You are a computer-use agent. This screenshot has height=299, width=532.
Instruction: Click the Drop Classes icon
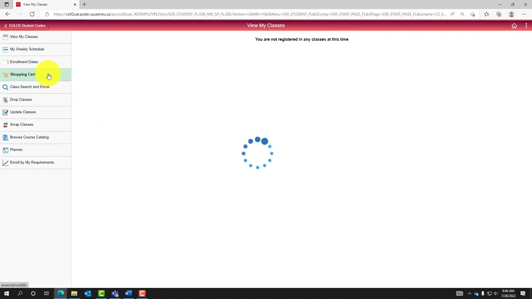click(5, 100)
